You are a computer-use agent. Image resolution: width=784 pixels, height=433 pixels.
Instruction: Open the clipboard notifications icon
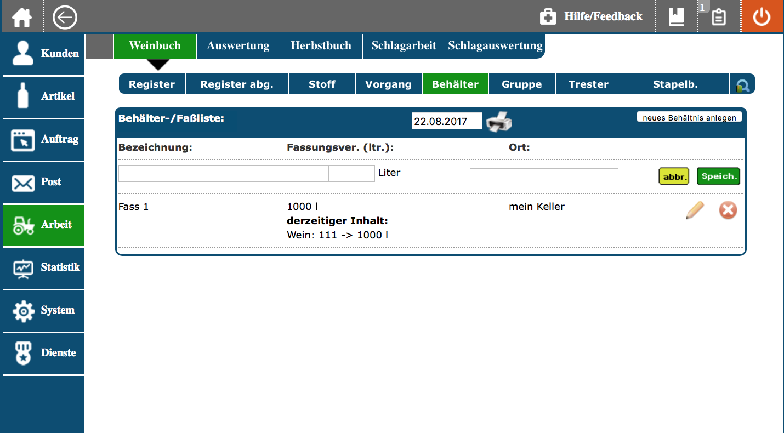[718, 17]
